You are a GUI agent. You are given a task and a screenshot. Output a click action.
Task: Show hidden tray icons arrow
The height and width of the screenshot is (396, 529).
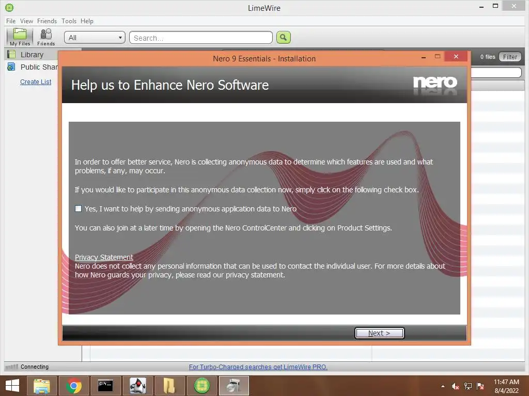pyautogui.click(x=443, y=386)
